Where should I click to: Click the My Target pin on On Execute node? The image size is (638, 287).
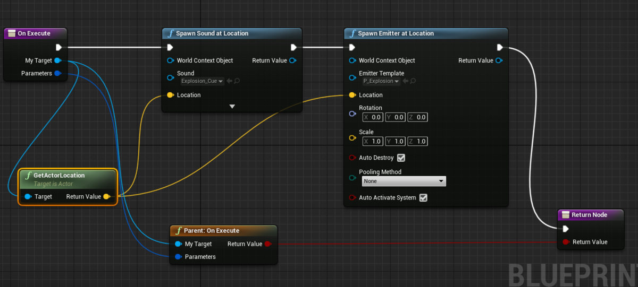(x=57, y=60)
